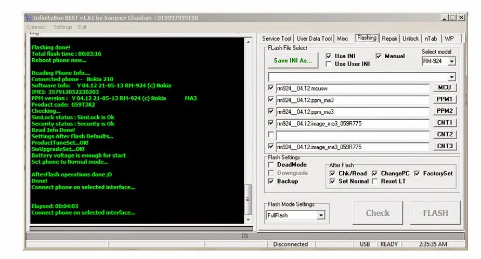
Task: Click the Check button
Action: (x=378, y=213)
